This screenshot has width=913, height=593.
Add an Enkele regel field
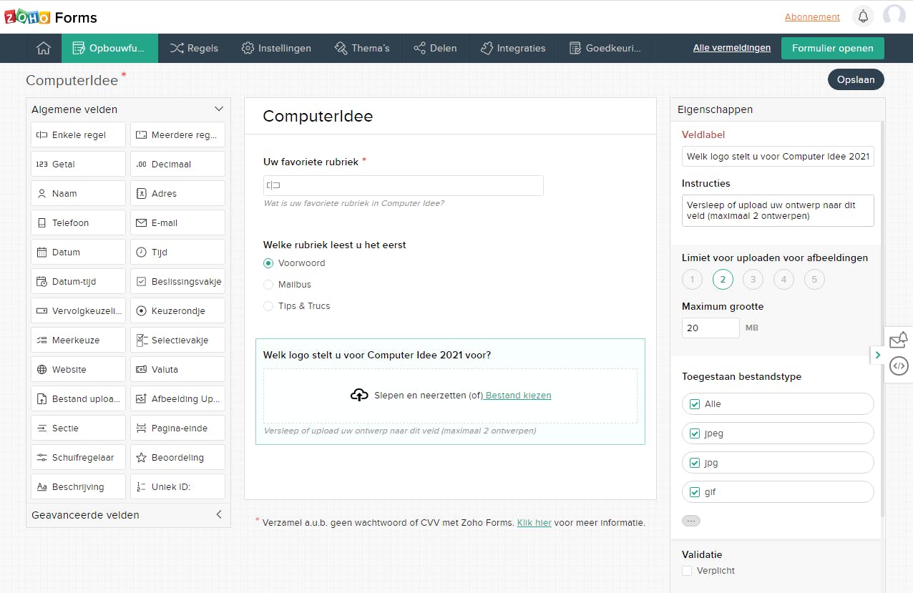tap(79, 134)
